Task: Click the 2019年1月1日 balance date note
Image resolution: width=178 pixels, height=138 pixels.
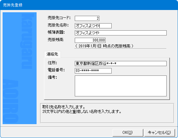Action: coord(104,46)
